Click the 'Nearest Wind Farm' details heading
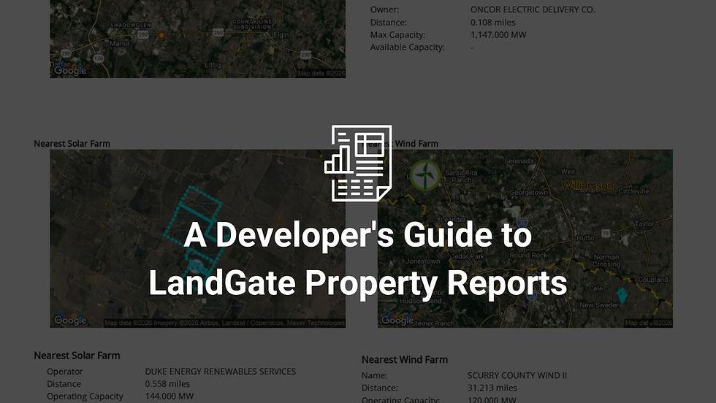This screenshot has width=716, height=403. (405, 359)
